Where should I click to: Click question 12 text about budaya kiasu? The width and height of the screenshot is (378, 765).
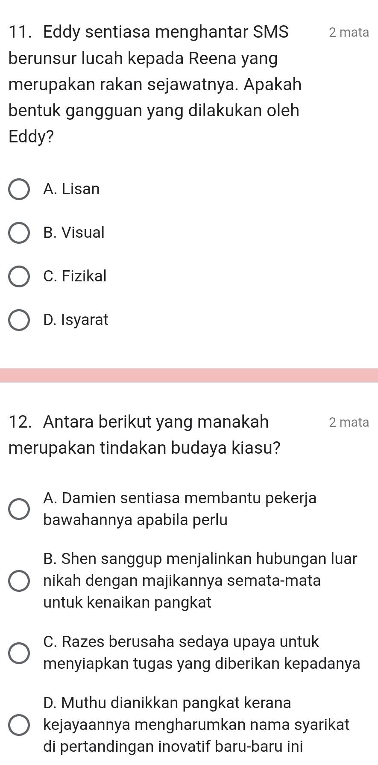[144, 434]
